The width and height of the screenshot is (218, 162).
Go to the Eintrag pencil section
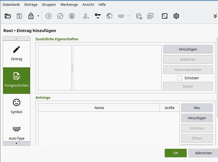point(17,53)
